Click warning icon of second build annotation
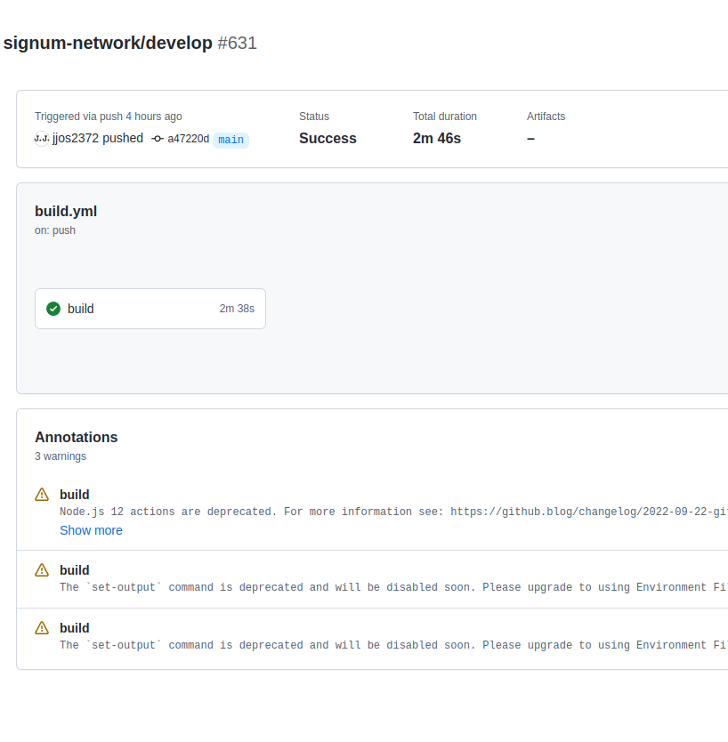Viewport: 728px width, 742px height. 42,570
